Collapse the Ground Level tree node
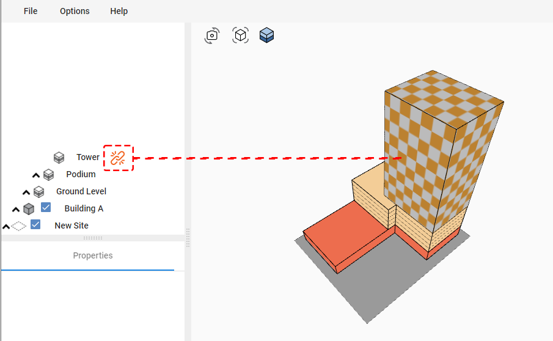This screenshot has width=553, height=341. [x=26, y=192]
